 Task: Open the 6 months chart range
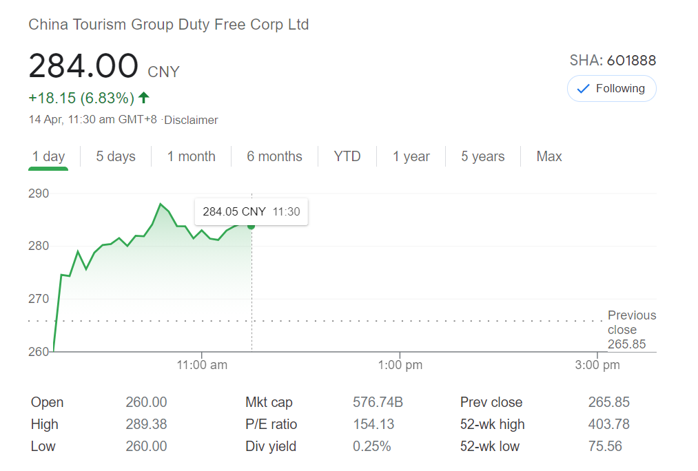tap(274, 156)
